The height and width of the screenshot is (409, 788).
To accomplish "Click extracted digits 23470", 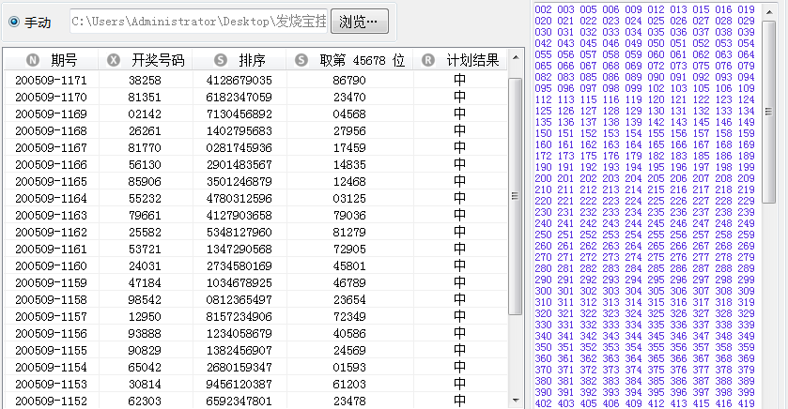I will (x=349, y=97).
